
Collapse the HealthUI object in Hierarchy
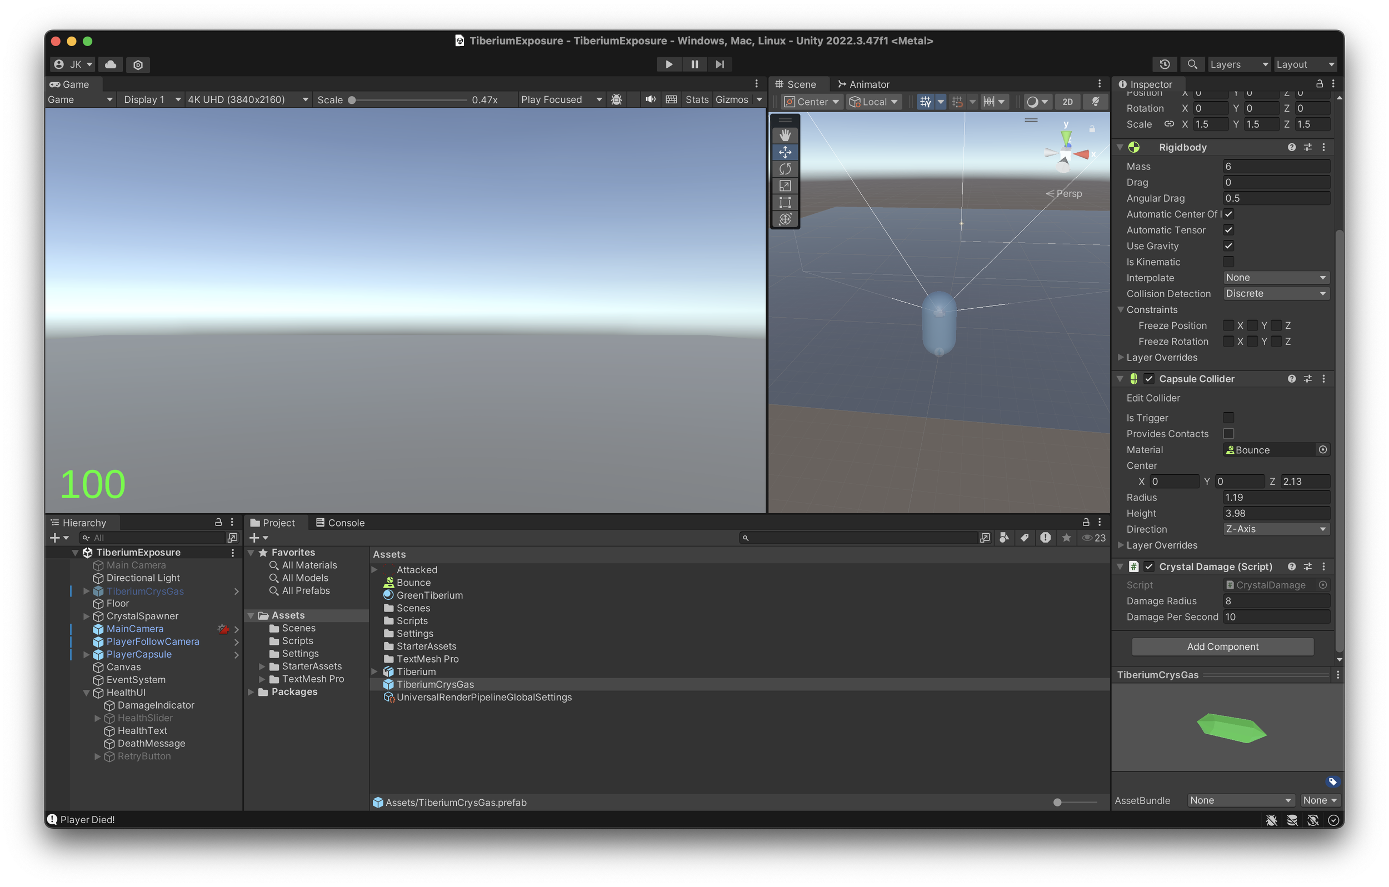tap(86, 693)
